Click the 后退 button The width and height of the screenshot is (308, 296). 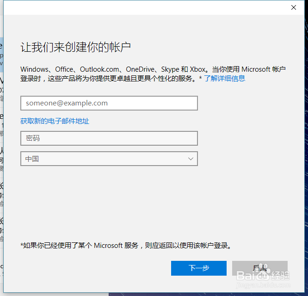coord(260,268)
